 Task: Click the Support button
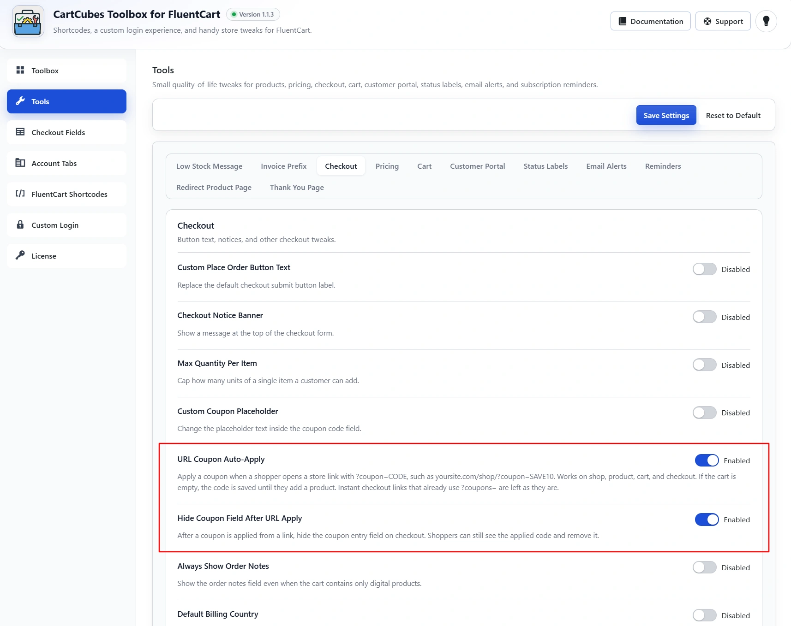coord(723,21)
